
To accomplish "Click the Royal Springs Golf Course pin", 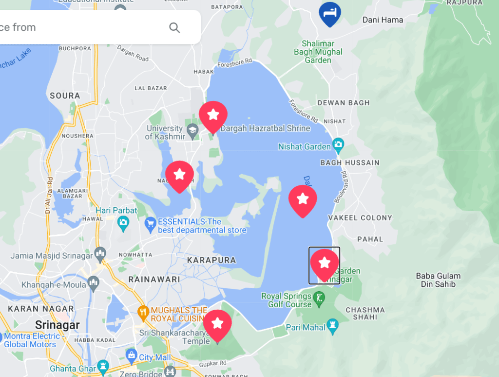I will point(319,299).
